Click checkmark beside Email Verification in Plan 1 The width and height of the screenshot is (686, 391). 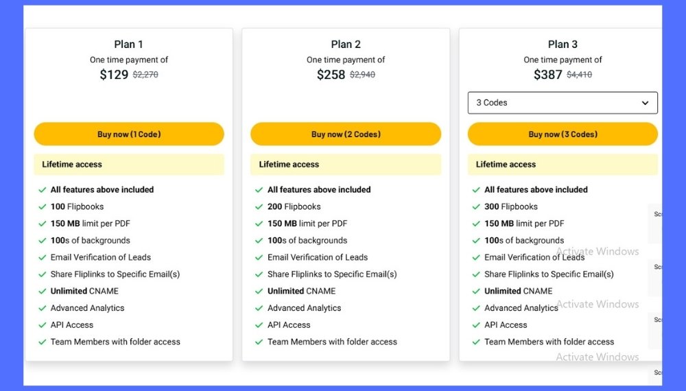point(43,258)
